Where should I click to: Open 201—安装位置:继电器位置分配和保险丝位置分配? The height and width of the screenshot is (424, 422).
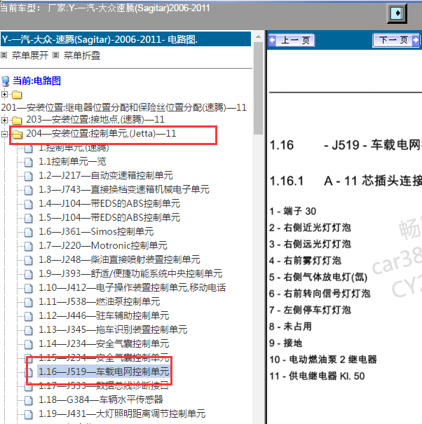123,107
